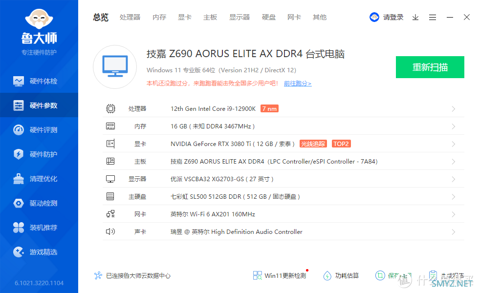
Task: Switch to 硬盘 tab
Action: [269, 18]
